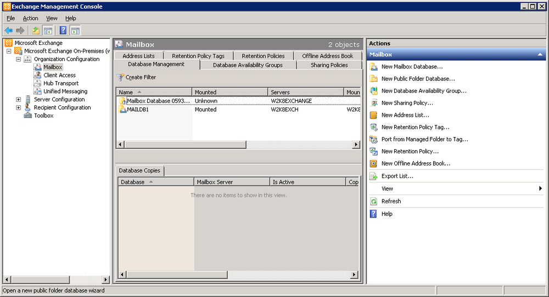This screenshot has width=549, height=297.
Task: Click the Server Configuration icon
Action: click(x=27, y=100)
